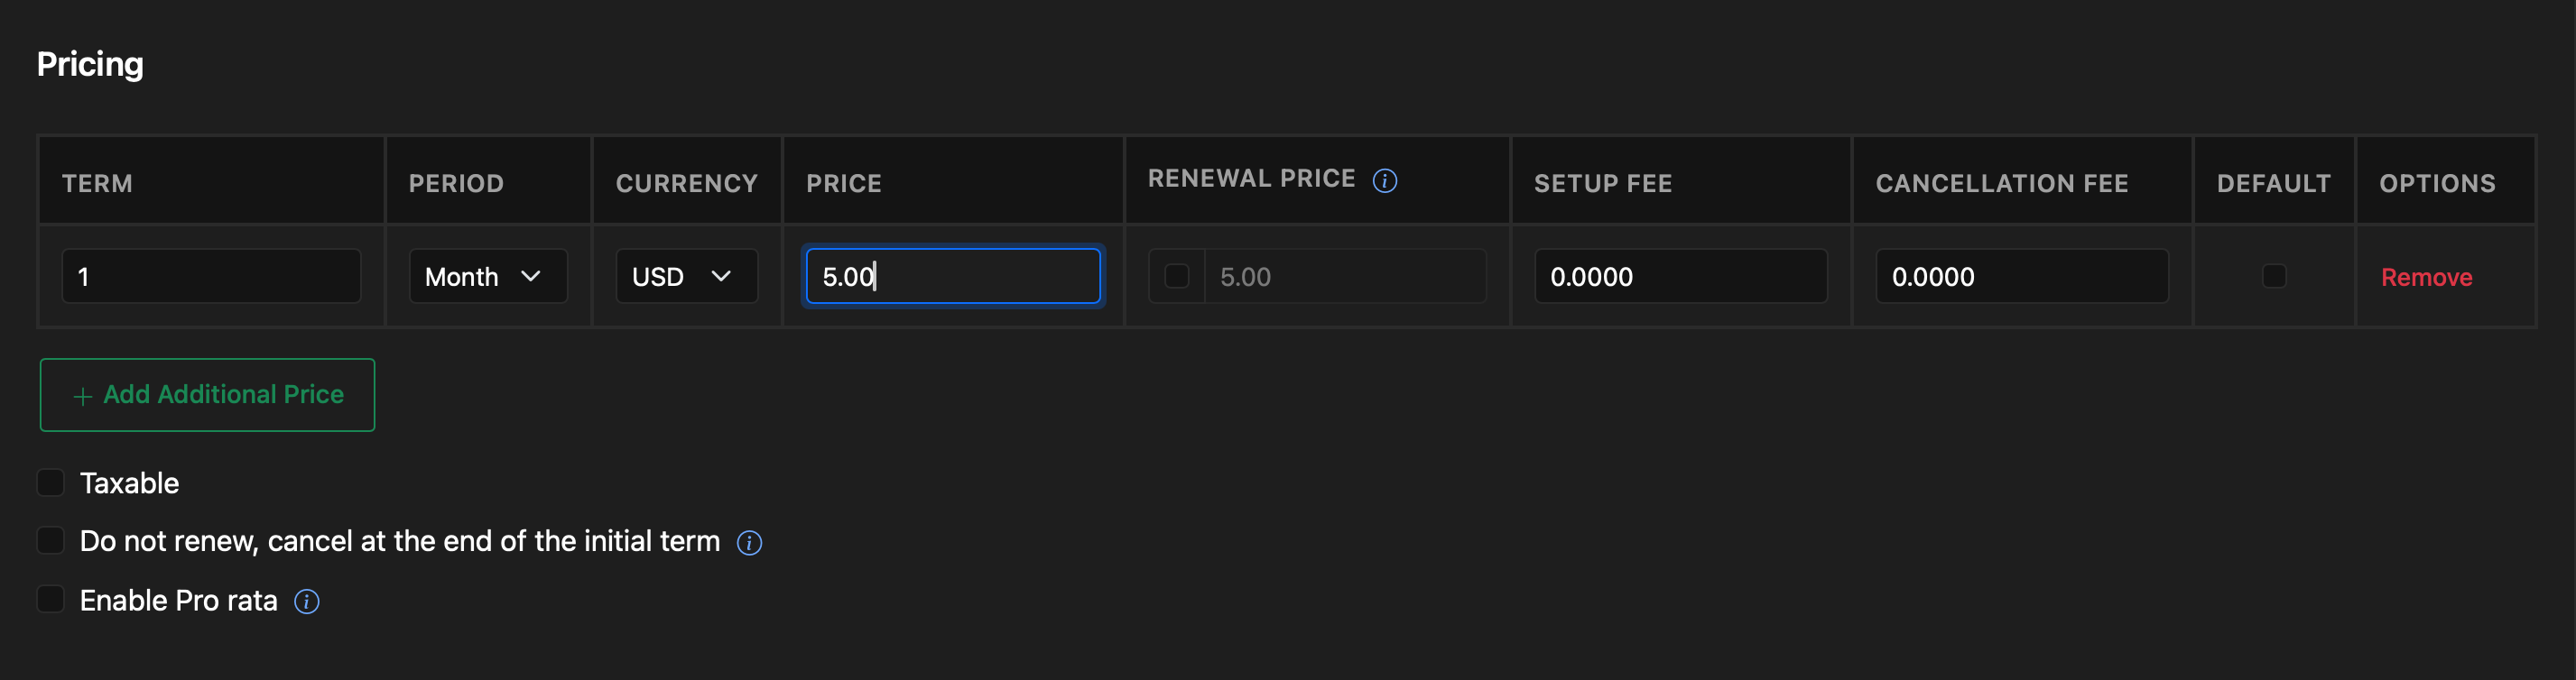
Task: Open the Month period dropdown
Action: coord(488,276)
